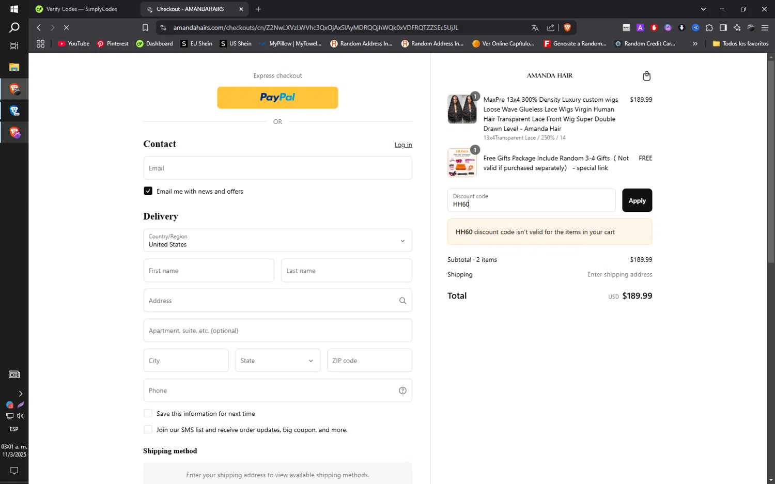Open Windows Task View icon

pyautogui.click(x=14, y=46)
